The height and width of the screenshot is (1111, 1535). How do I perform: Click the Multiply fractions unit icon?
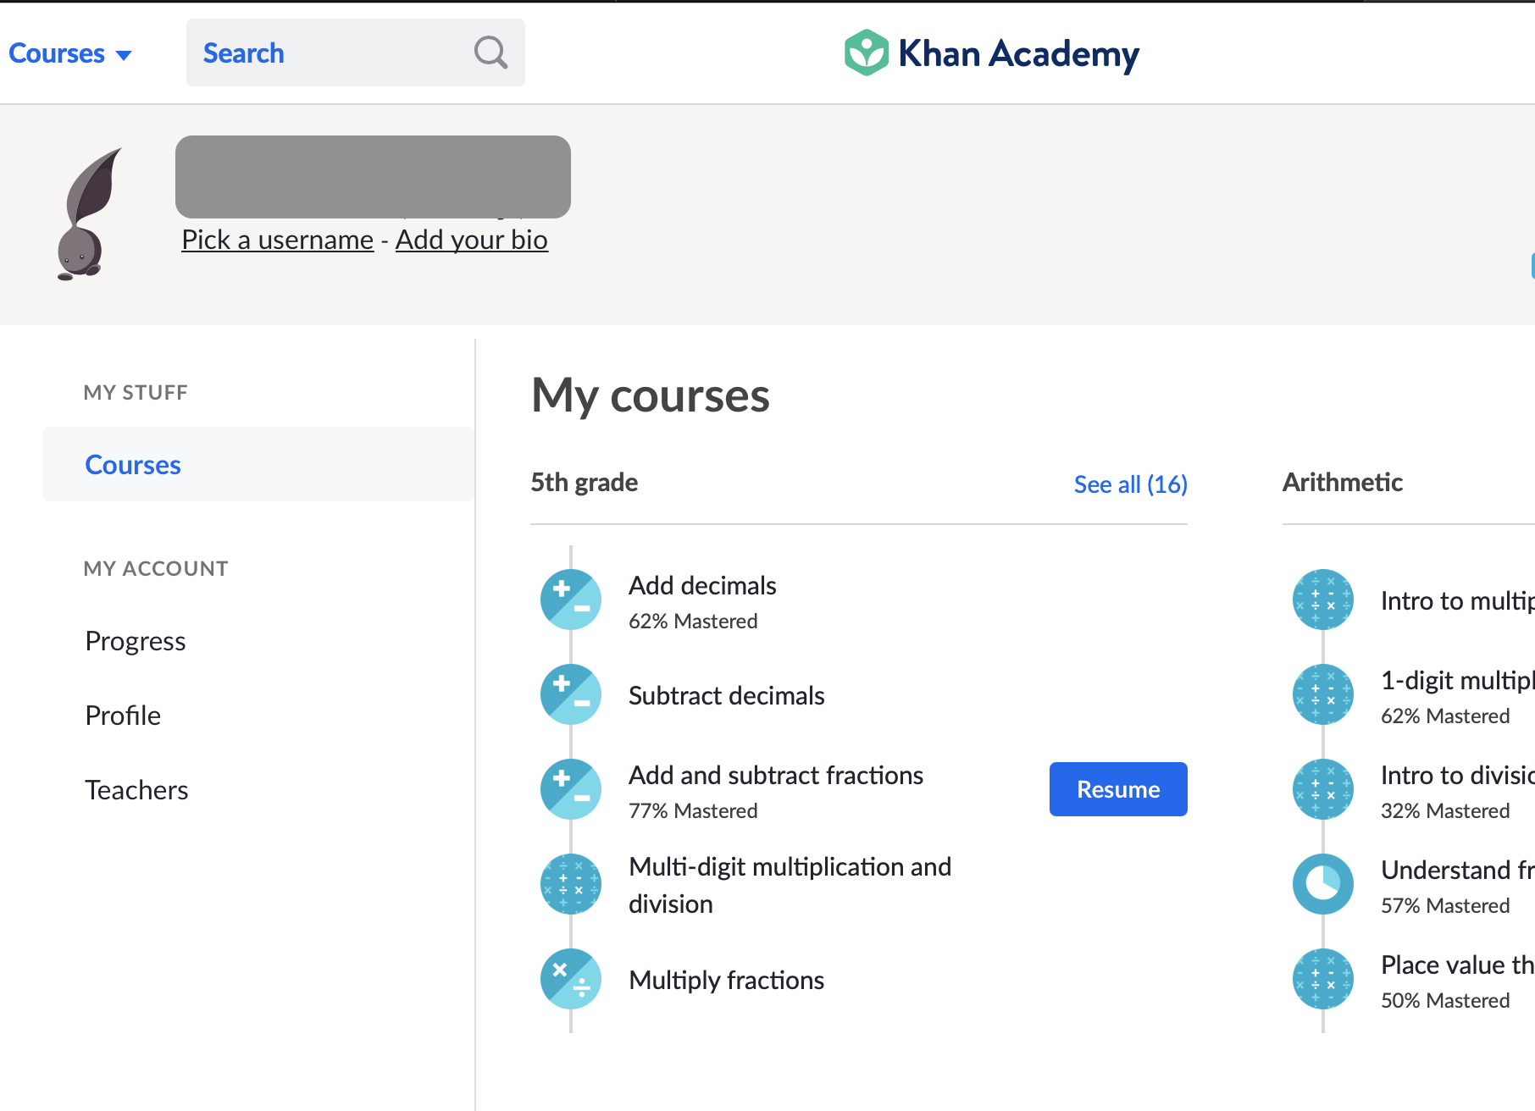571,979
